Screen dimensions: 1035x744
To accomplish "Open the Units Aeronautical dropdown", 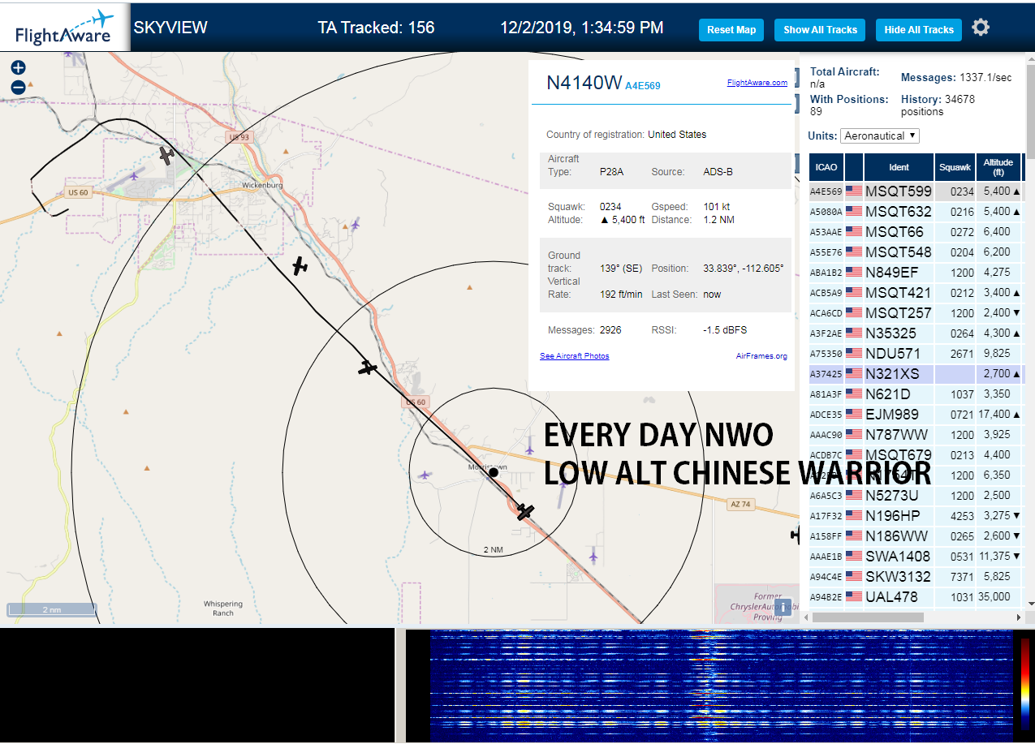I will tap(880, 135).
